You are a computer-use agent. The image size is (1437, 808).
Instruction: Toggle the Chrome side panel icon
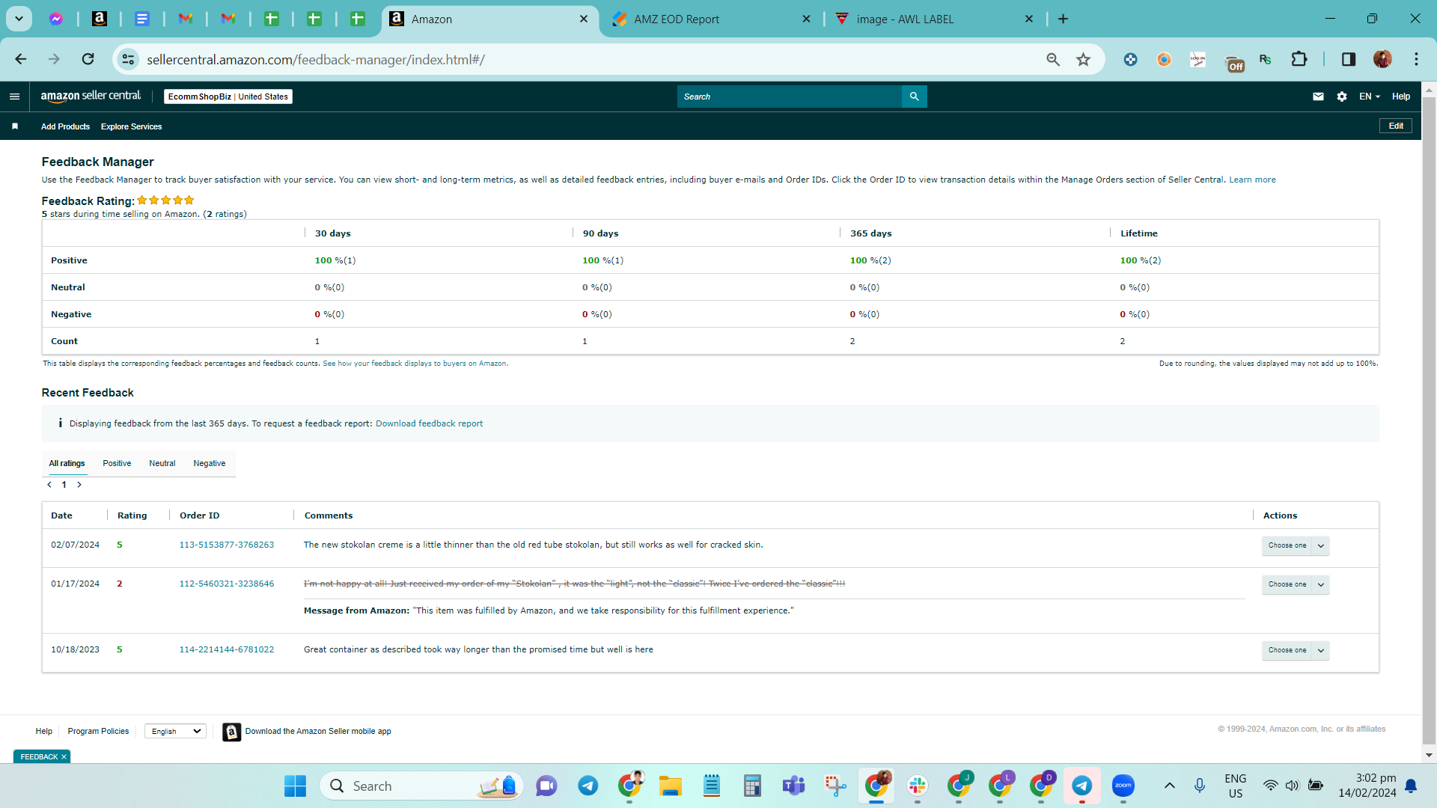point(1349,59)
